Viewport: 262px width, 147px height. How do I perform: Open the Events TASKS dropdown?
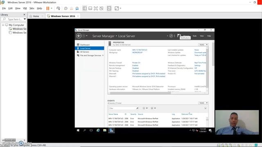tap(203, 103)
